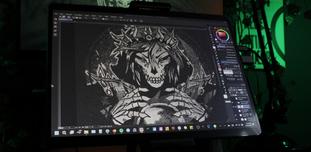Open File Explorer from taskbar
Image resolution: width=311 pixels, height=152 pixels.
click(86, 132)
